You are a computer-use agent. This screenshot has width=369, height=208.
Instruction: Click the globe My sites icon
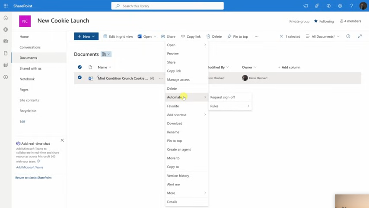point(6,30)
